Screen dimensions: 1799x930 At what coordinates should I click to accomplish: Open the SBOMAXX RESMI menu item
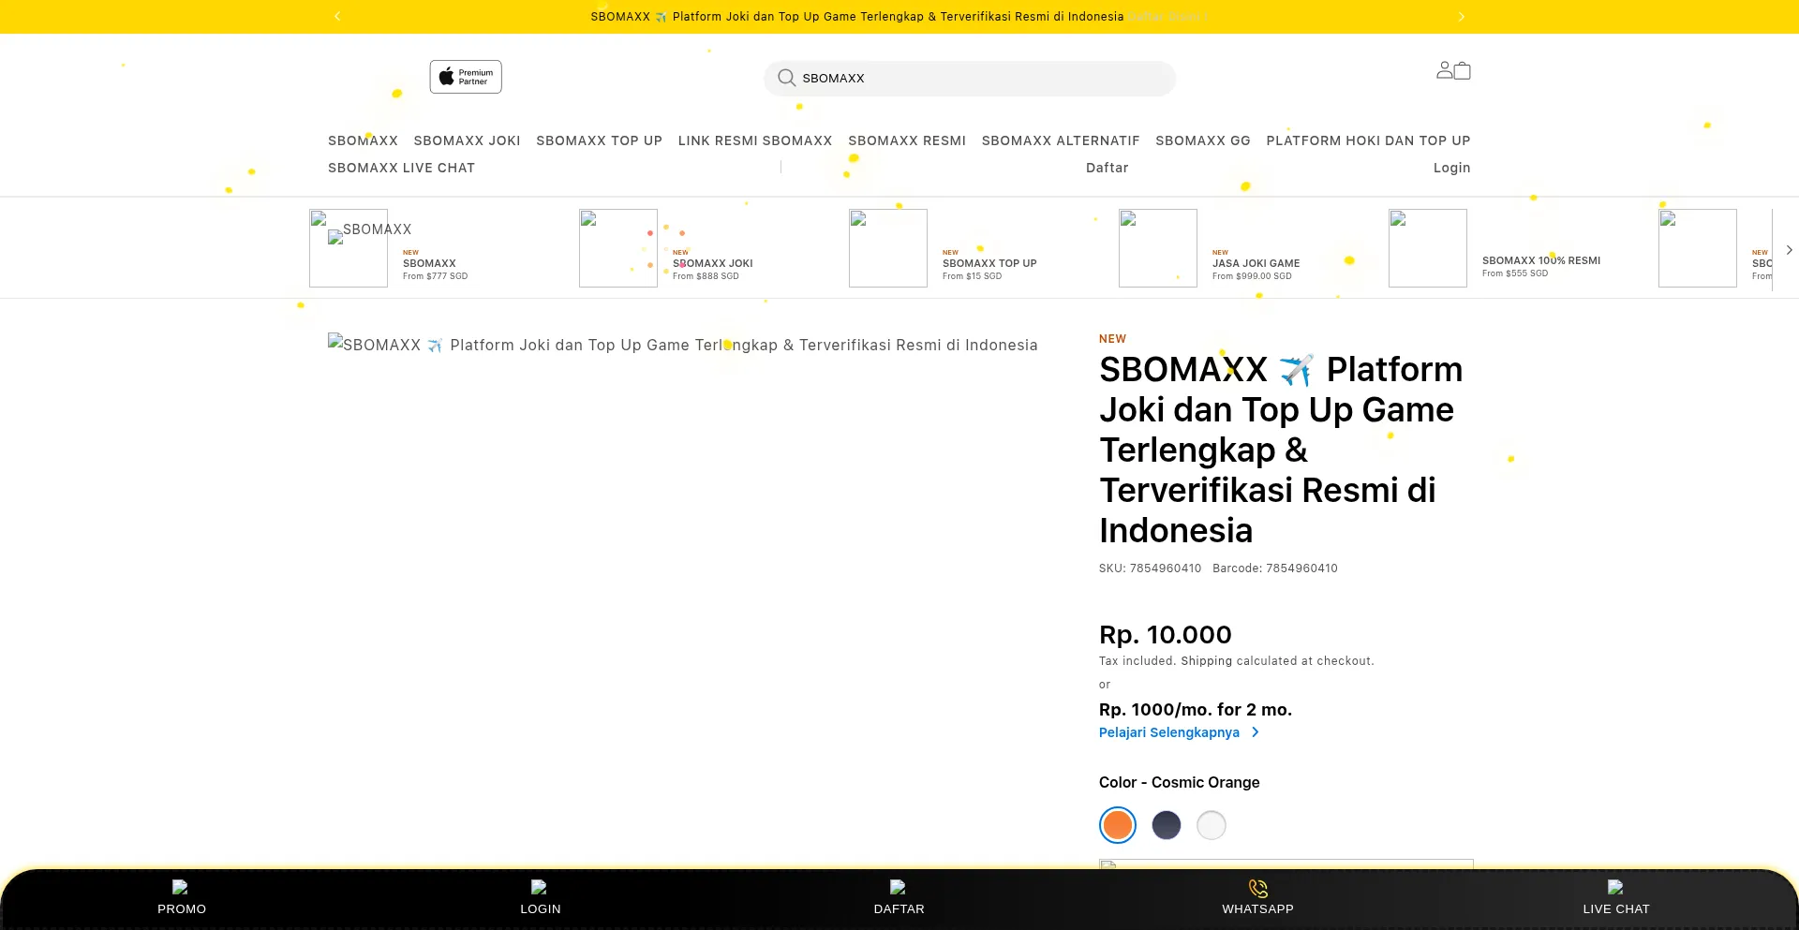[907, 140]
